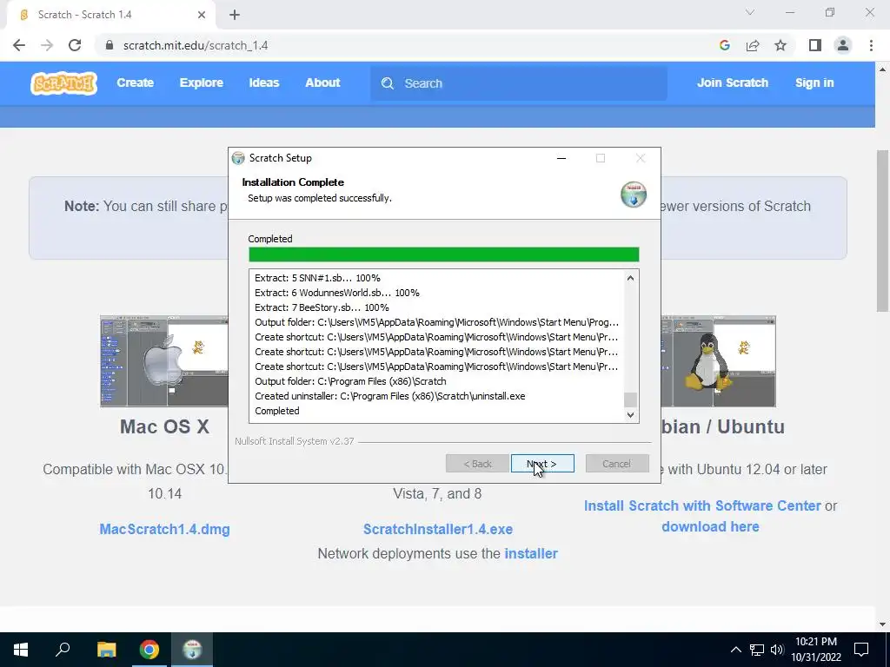This screenshot has height=667, width=890.
Task: Open the Chrome tab search chevron
Action: click(750, 12)
